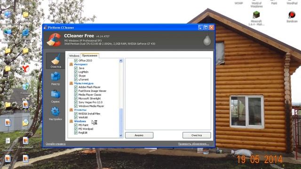Open the Реестр registry section

[55, 78]
